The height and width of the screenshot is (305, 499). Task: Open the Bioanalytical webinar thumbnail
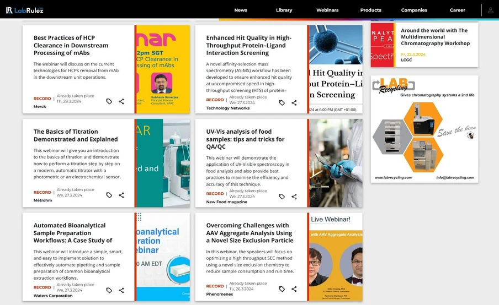[162, 257]
